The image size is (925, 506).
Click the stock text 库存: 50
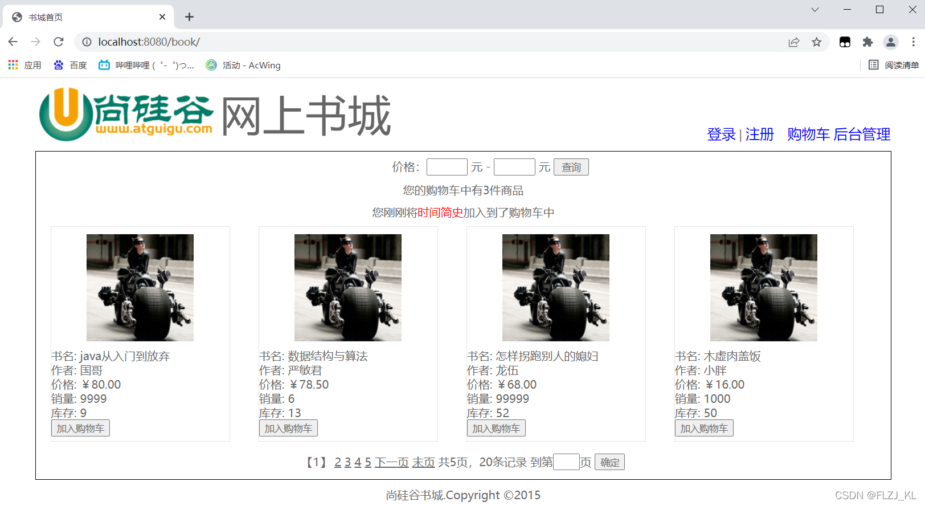pyautogui.click(x=696, y=413)
